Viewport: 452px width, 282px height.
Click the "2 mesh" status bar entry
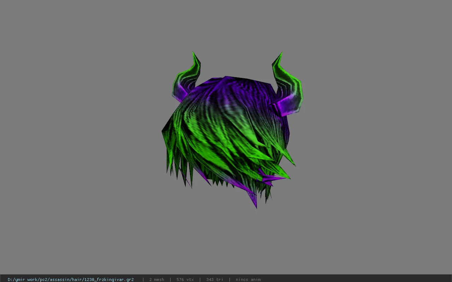click(x=156, y=280)
